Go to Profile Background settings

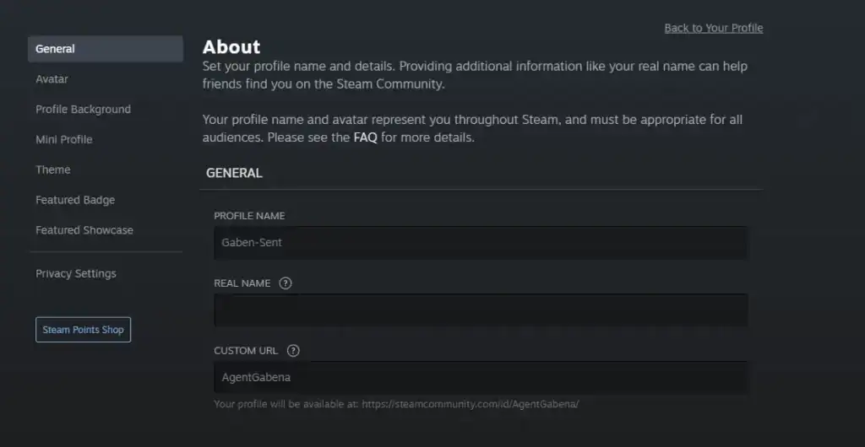83,110
